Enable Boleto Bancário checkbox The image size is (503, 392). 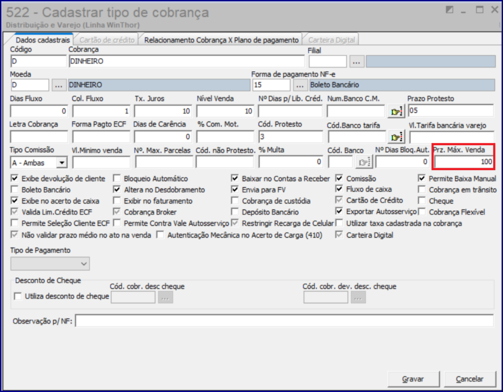coord(14,190)
